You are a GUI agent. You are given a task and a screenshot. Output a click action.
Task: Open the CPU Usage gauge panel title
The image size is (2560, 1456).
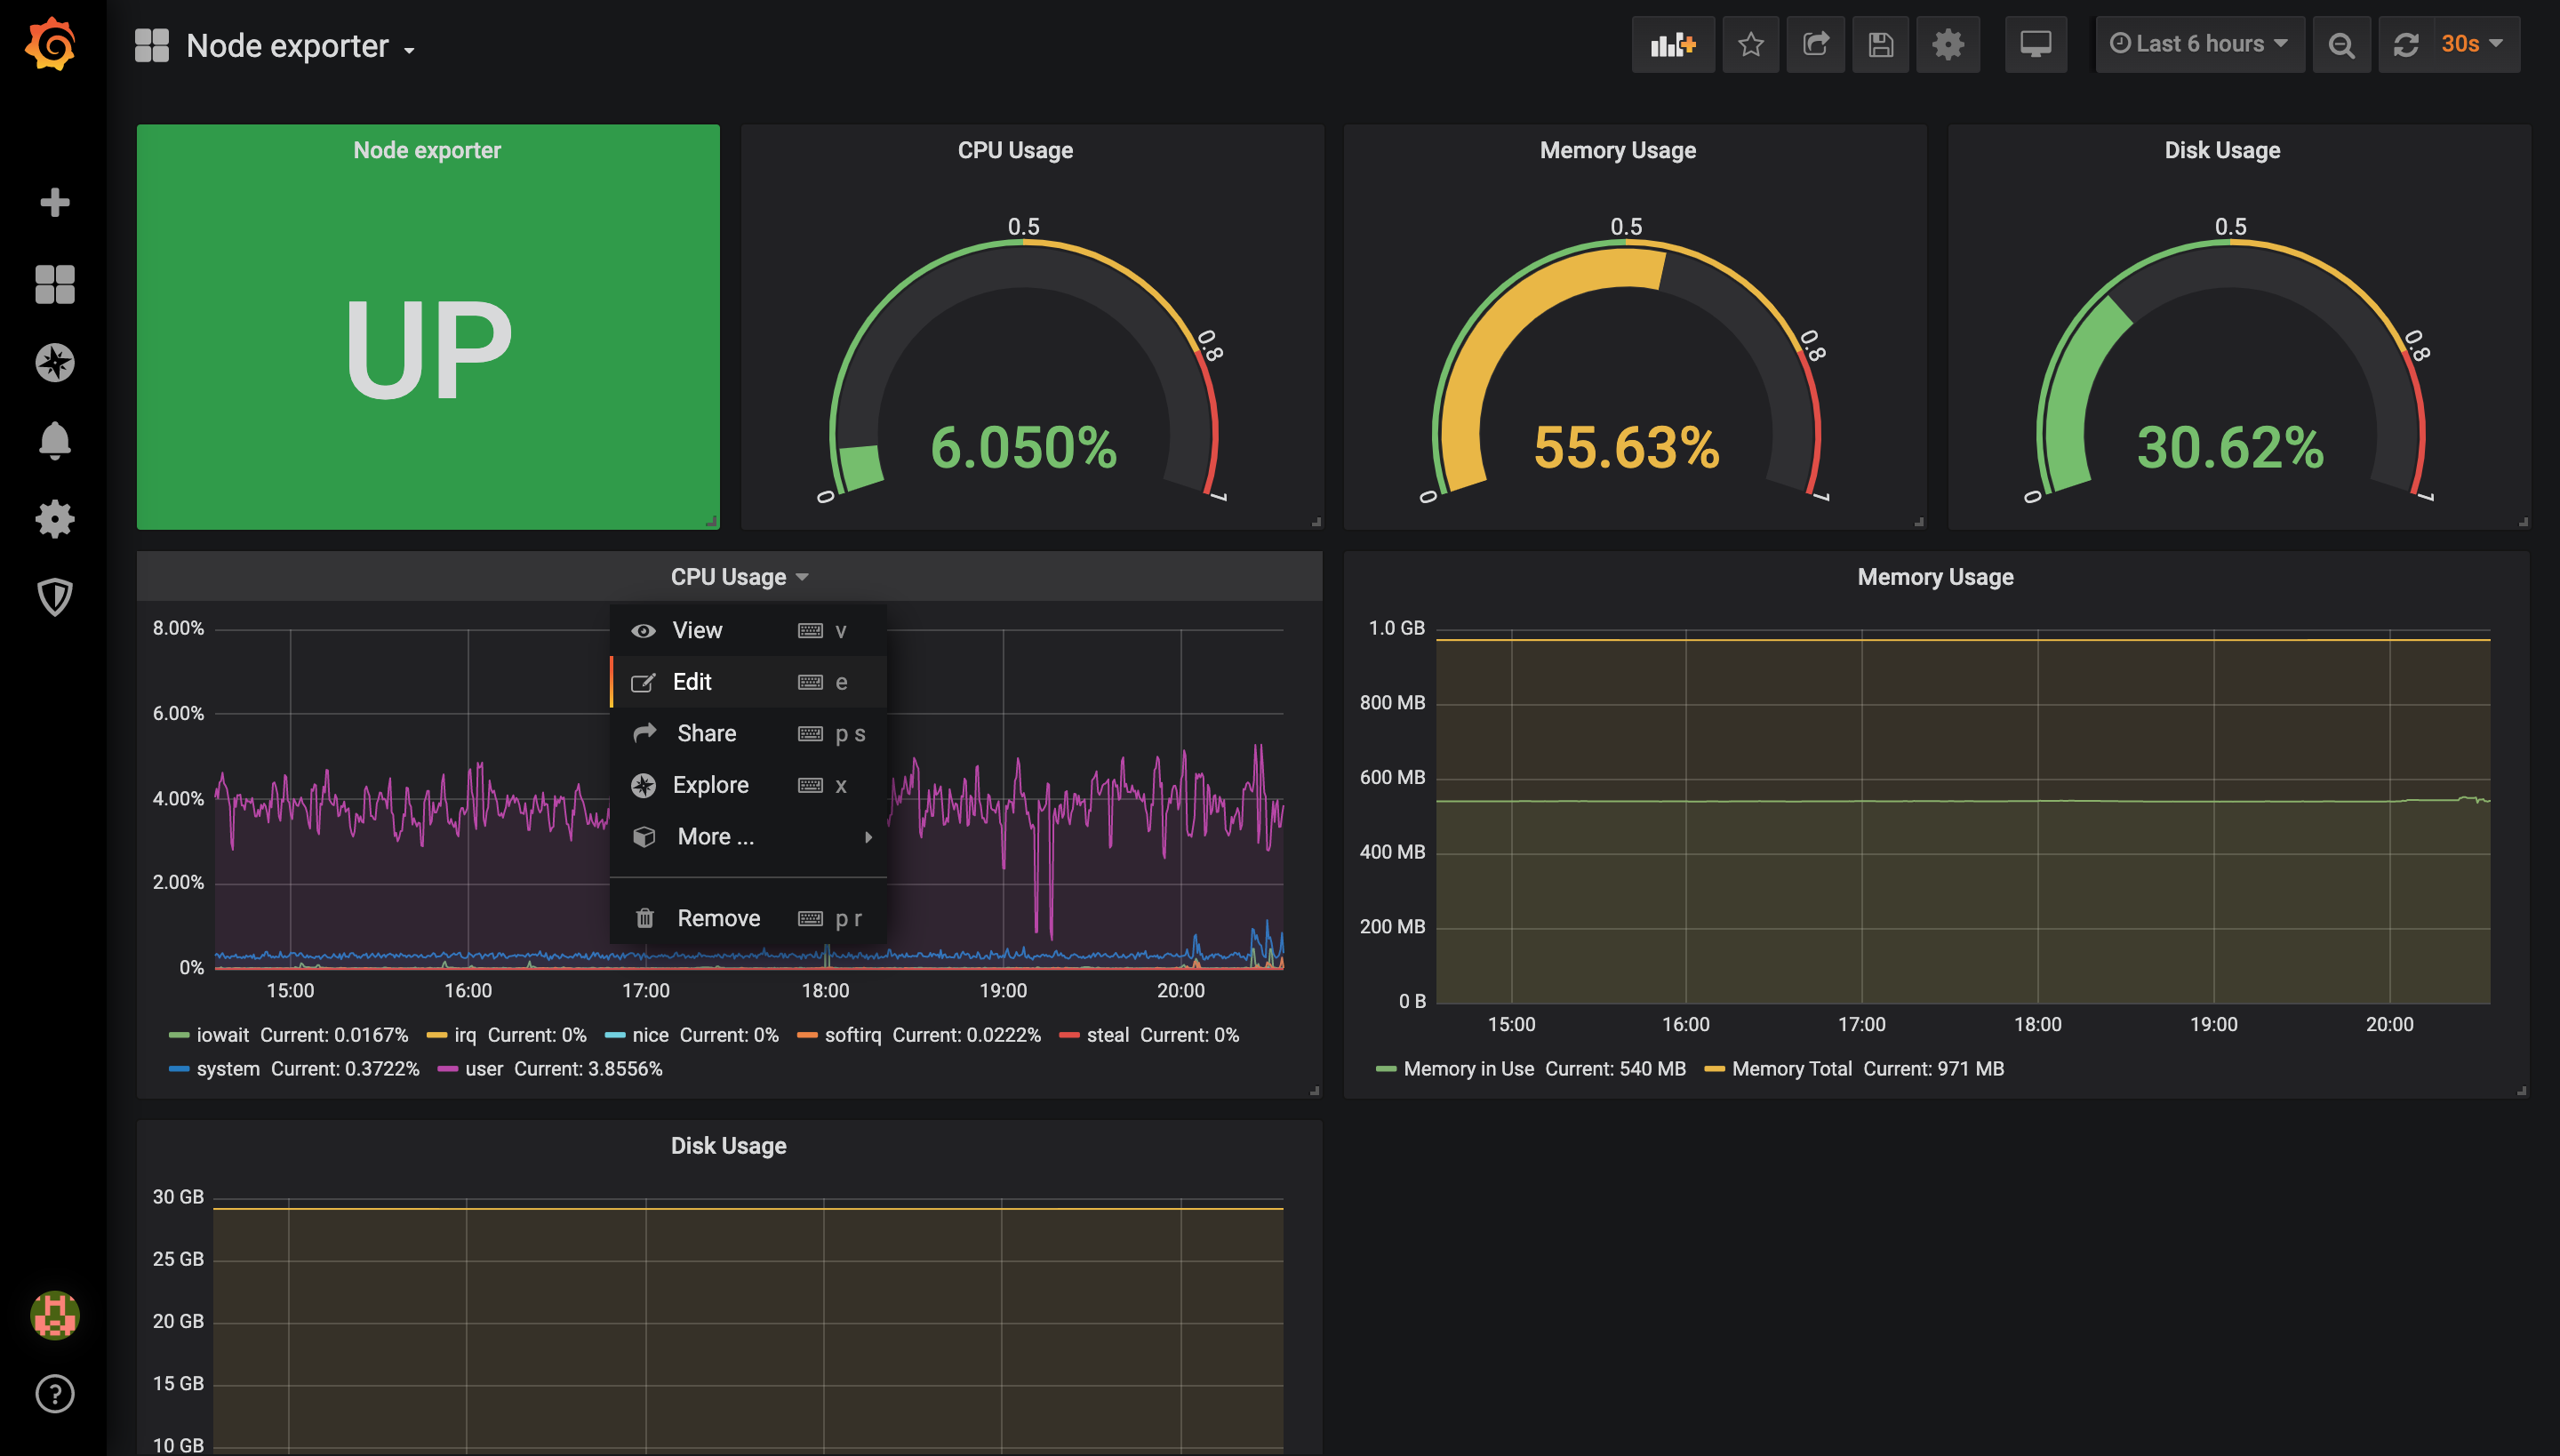coord(1015,150)
